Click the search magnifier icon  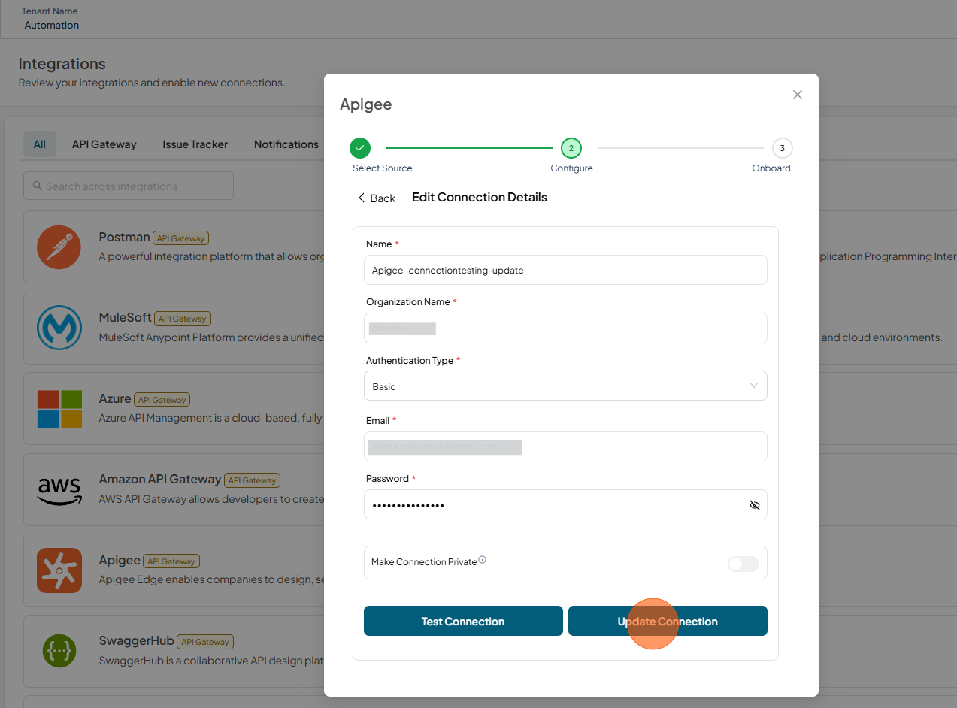(x=36, y=186)
